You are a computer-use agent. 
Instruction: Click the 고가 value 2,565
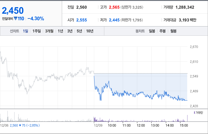pos(114,7)
